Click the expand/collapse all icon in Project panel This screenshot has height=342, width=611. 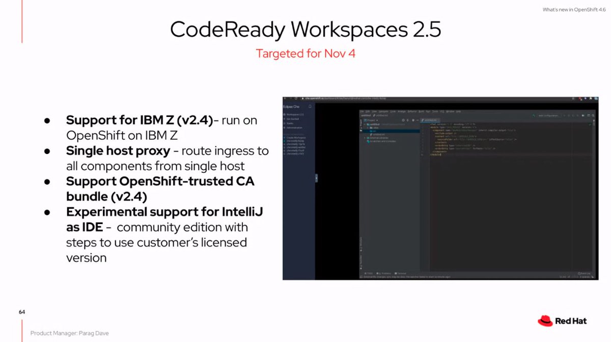coord(408,120)
